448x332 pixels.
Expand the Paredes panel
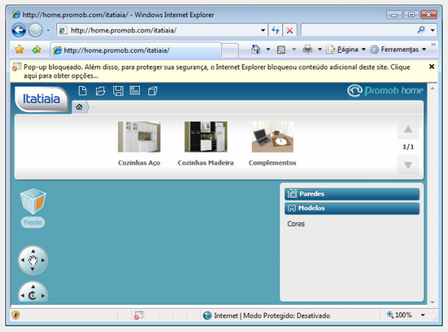352,194
